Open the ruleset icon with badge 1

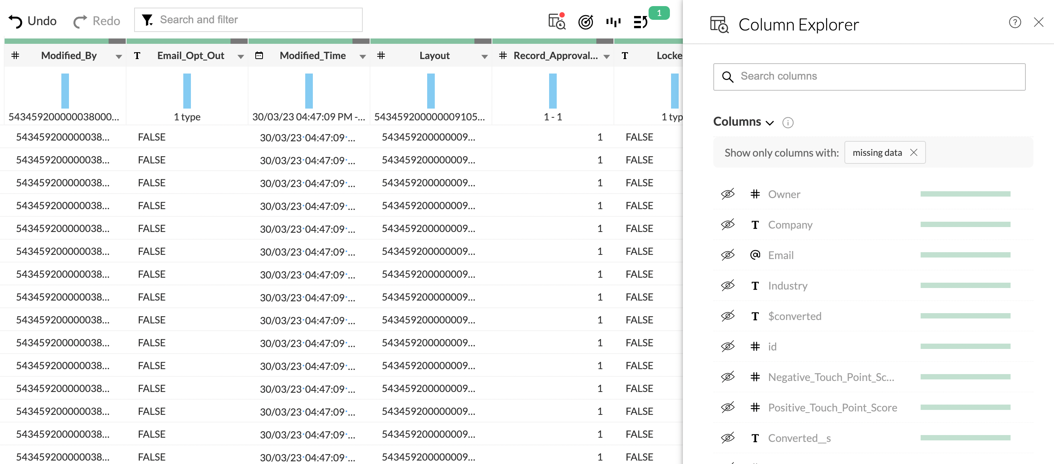(x=641, y=22)
